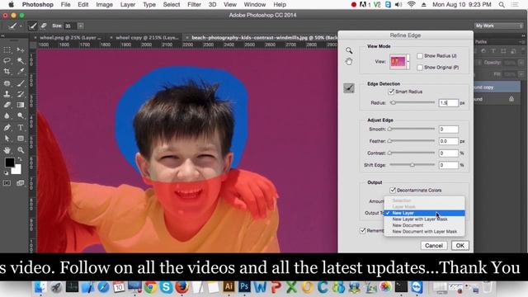The width and height of the screenshot is (528, 297).
Task: Open the brush Size dropdown arrow
Action: click(x=81, y=26)
